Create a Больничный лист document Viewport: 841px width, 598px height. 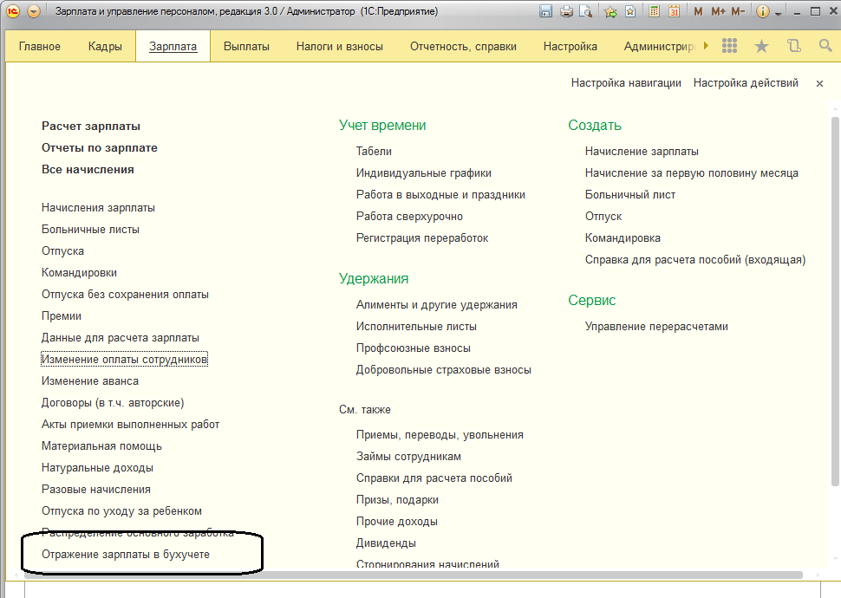tap(630, 195)
